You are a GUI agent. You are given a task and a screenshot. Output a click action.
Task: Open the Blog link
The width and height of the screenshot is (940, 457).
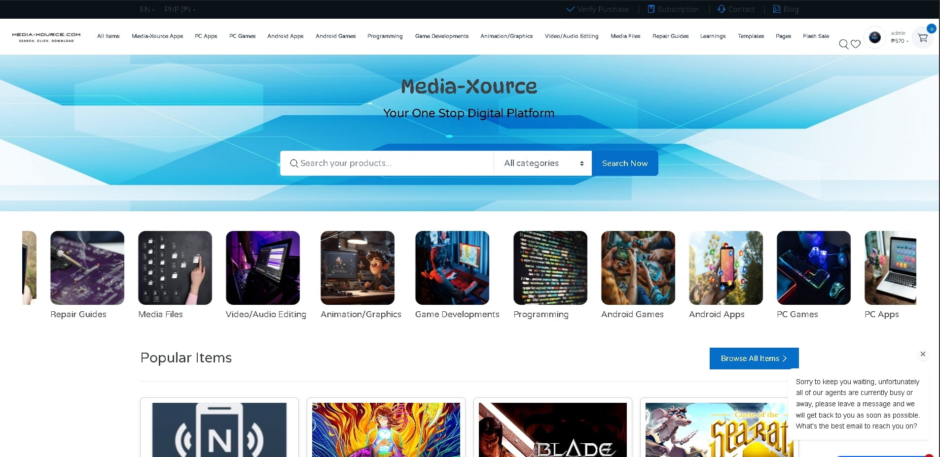click(786, 9)
